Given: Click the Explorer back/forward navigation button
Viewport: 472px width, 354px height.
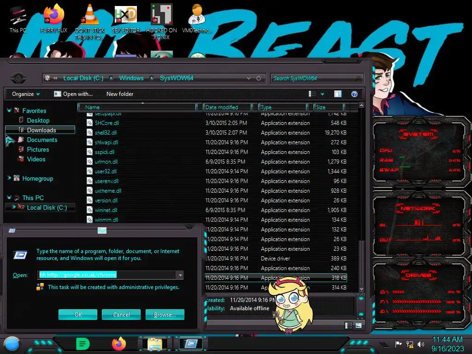Looking at the screenshot, I should (18, 78).
